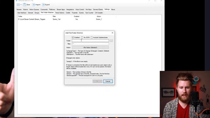Close the Add File/Folder Watcher dialog
Image resolution: width=210 pixels, height=118 pixels.
(x=112, y=33)
